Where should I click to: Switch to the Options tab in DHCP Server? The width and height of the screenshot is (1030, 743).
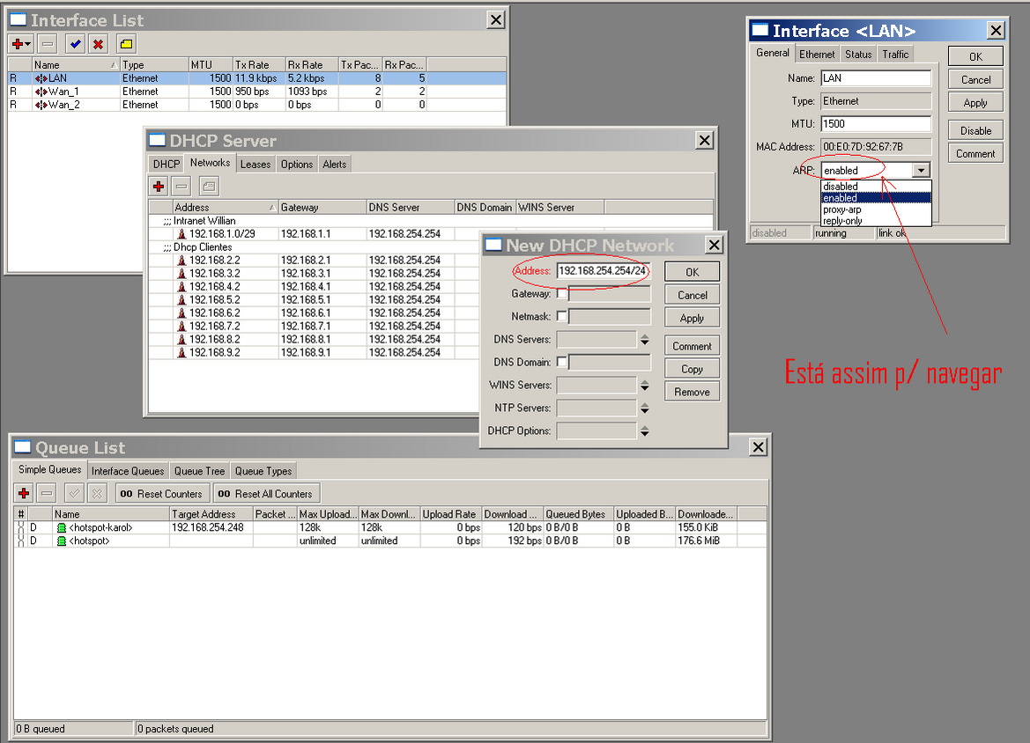[297, 164]
